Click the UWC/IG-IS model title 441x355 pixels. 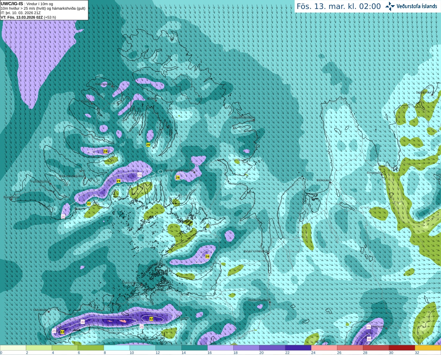(x=12, y=4)
